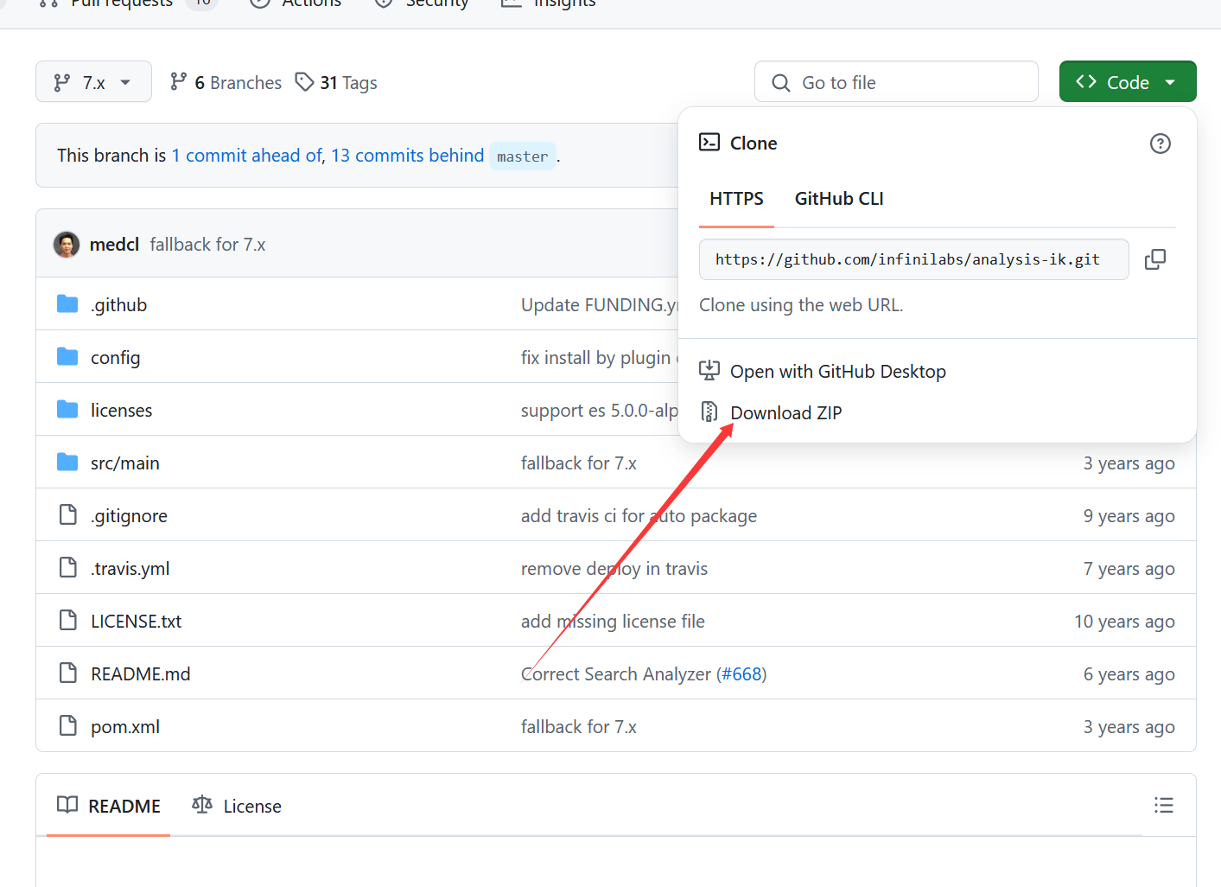View the 31 Tags list
Image resolution: width=1221 pixels, height=887 pixels.
[336, 82]
